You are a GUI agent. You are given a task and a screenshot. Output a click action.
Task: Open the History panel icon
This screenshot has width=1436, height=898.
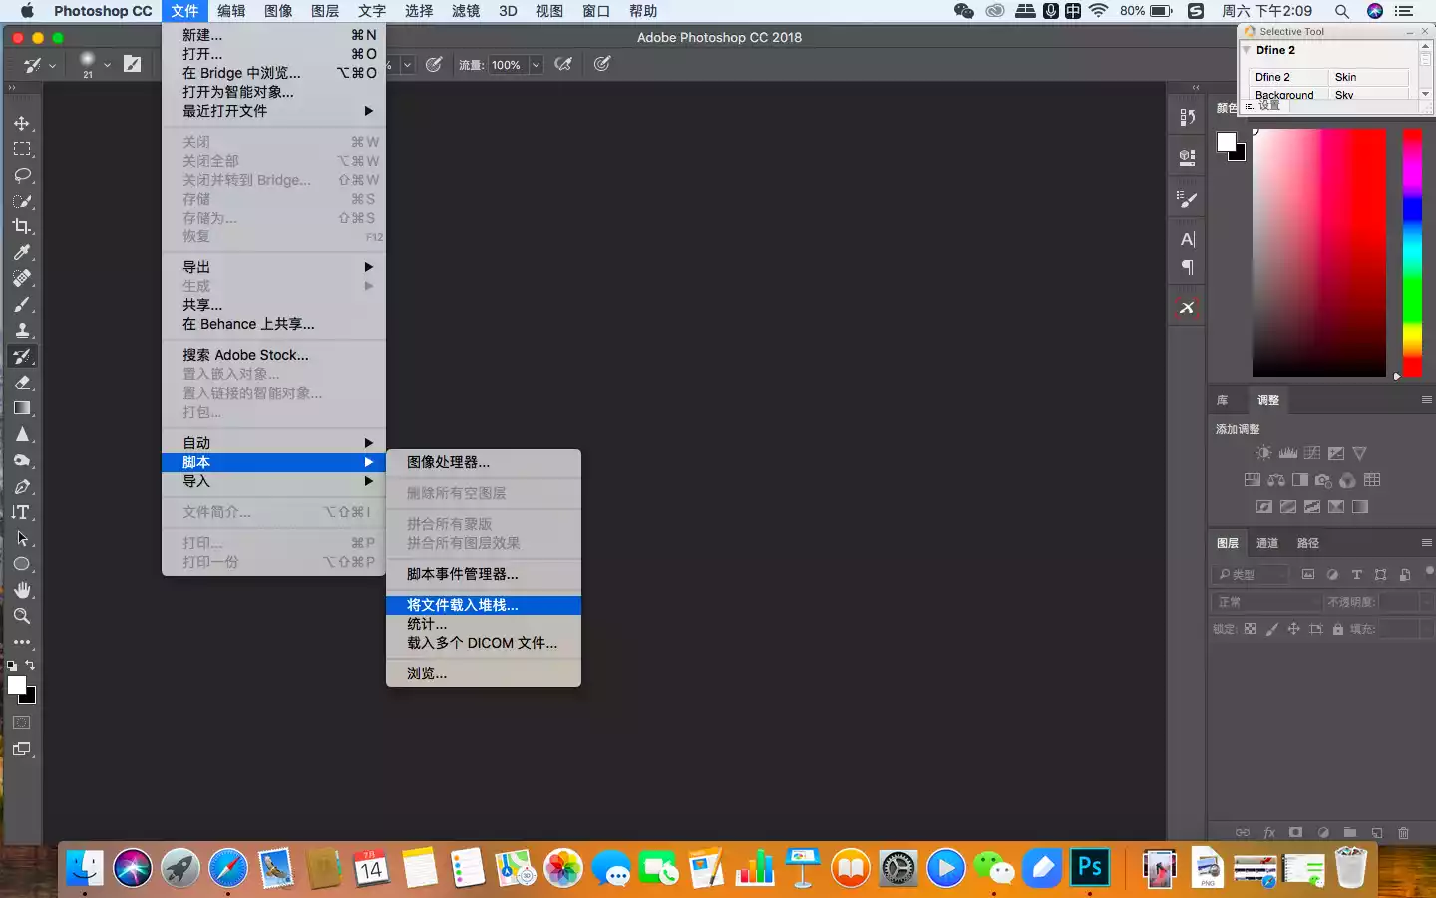pyautogui.click(x=1187, y=117)
